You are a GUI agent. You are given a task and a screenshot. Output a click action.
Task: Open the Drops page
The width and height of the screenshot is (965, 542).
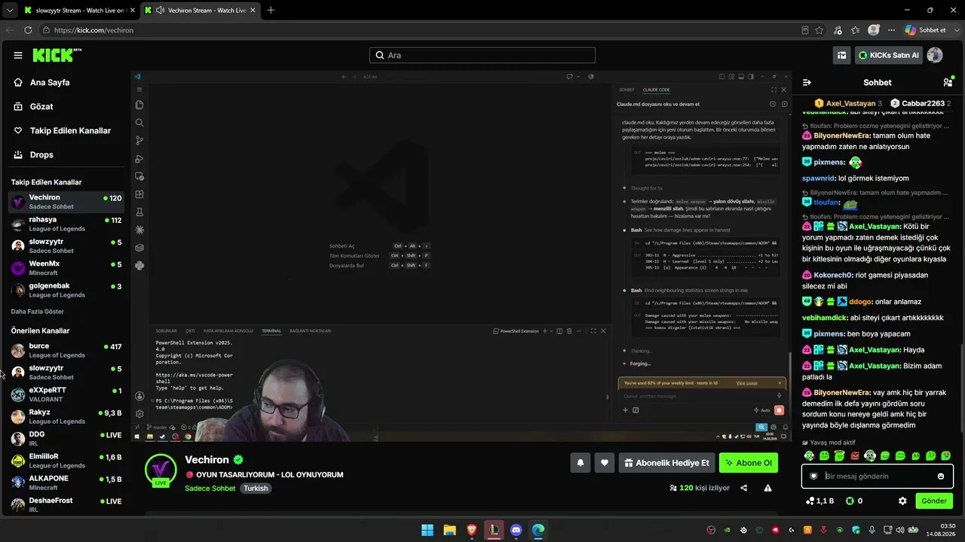point(41,155)
